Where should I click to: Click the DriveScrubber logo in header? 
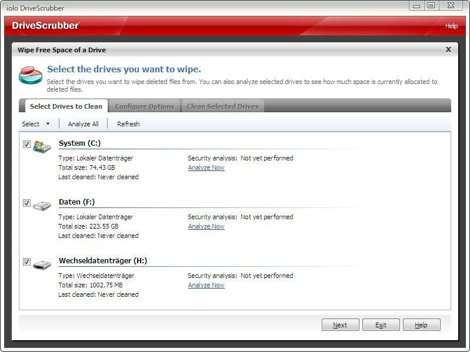(45, 25)
